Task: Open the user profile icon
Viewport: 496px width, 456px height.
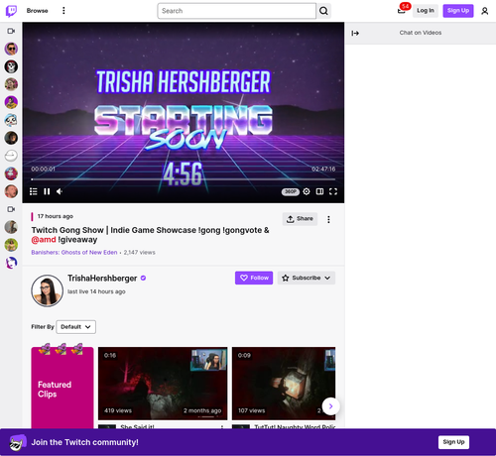Action: coord(485,11)
